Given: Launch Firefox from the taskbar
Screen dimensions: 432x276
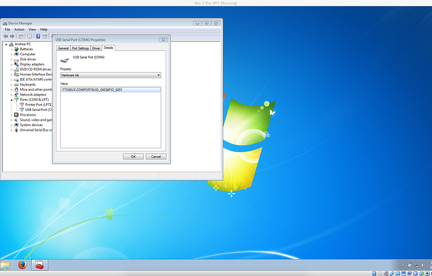Looking at the screenshot, I should tap(22, 265).
